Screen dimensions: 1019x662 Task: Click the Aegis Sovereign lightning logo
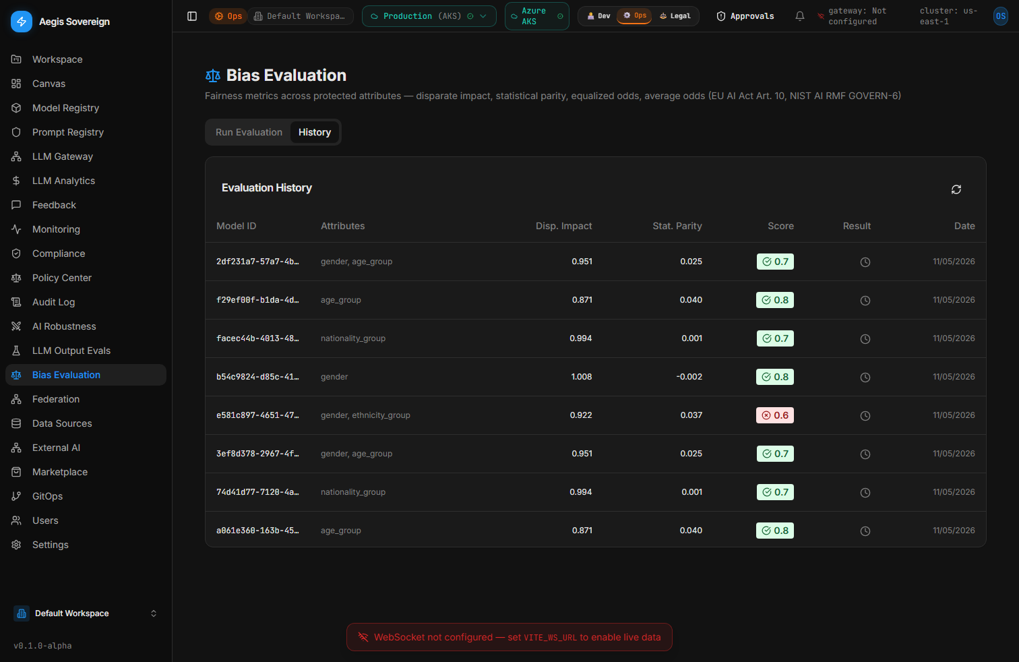pyautogui.click(x=22, y=22)
